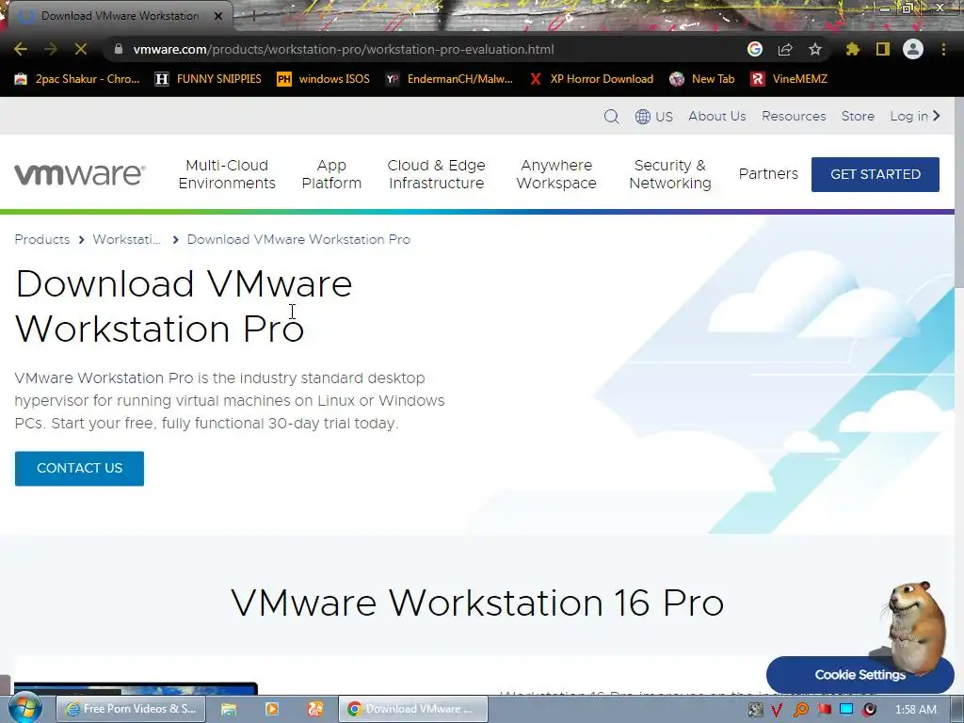Open EndermanCH/Malw... bookmark
964x723 pixels.
(449, 79)
